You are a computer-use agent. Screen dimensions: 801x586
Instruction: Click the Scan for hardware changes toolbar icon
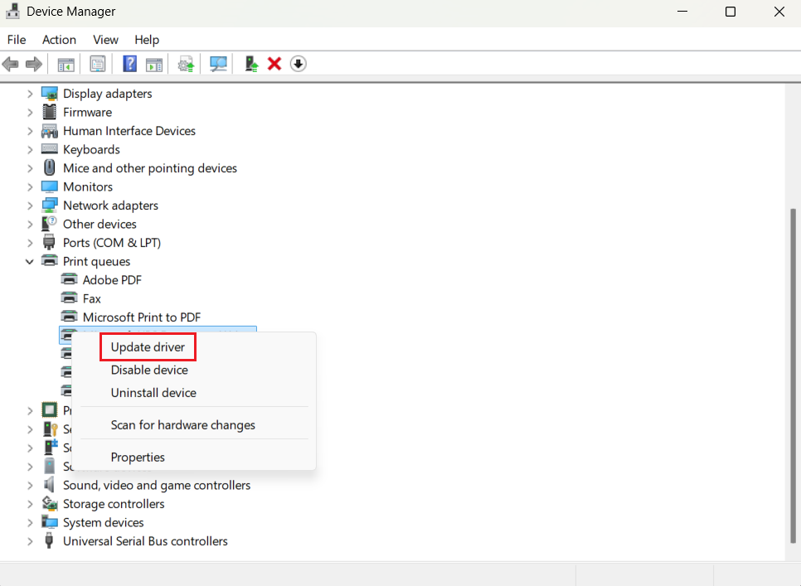pos(219,64)
